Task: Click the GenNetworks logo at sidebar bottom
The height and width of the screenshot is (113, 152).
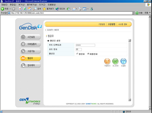Action: tap(30, 101)
